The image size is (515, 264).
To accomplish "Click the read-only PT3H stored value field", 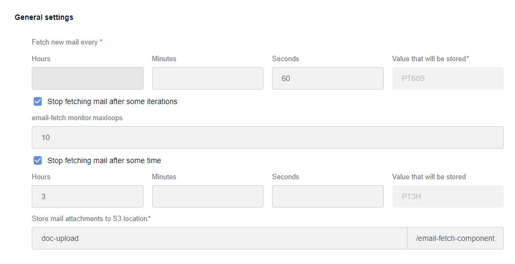I will (x=448, y=196).
